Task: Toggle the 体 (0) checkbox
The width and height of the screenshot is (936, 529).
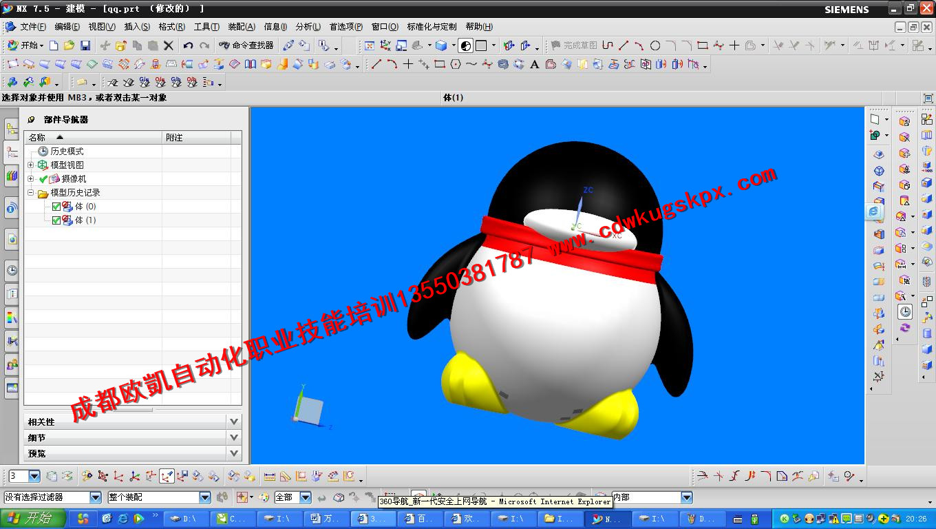Action: (x=56, y=207)
